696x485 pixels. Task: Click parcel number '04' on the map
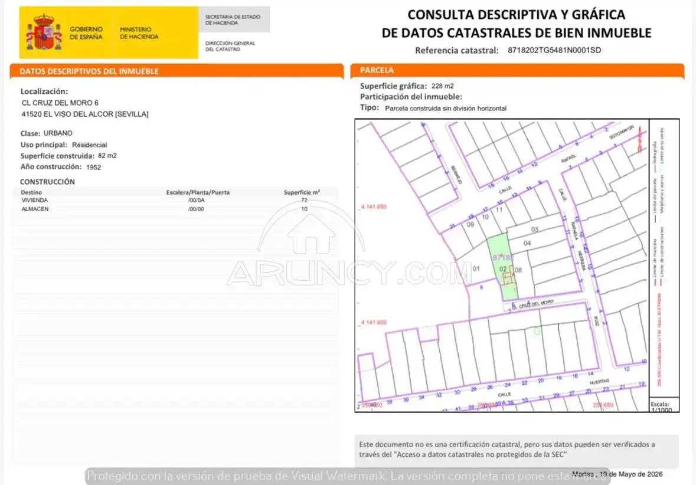click(527, 242)
